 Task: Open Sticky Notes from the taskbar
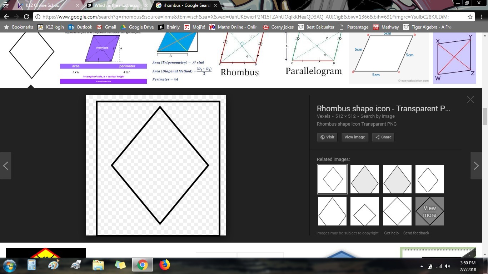(x=120, y=265)
